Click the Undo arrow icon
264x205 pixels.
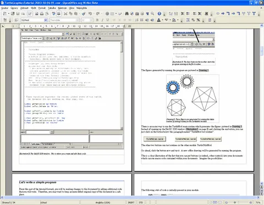coord(90,14)
